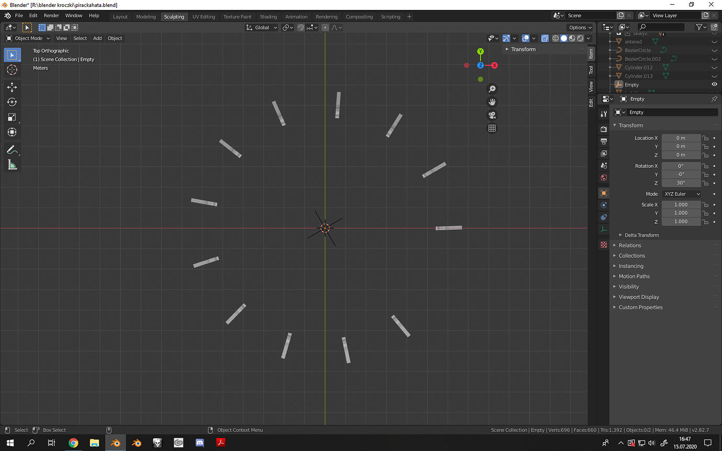
Task: Select the Measure ruler tool
Action: pos(13,165)
